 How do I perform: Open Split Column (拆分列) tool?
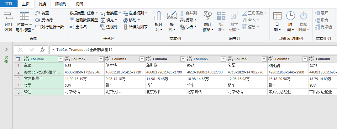[159, 22]
